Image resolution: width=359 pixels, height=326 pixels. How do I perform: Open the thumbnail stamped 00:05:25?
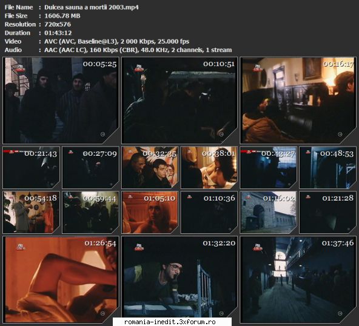pyautogui.click(x=61, y=100)
